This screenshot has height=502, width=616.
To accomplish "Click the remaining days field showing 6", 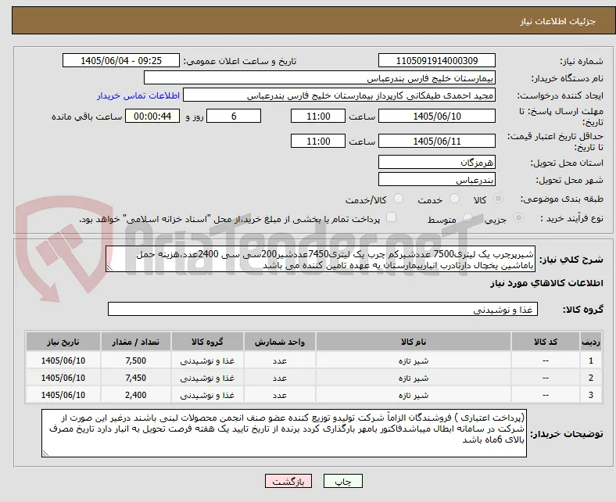I will click(x=234, y=116).
